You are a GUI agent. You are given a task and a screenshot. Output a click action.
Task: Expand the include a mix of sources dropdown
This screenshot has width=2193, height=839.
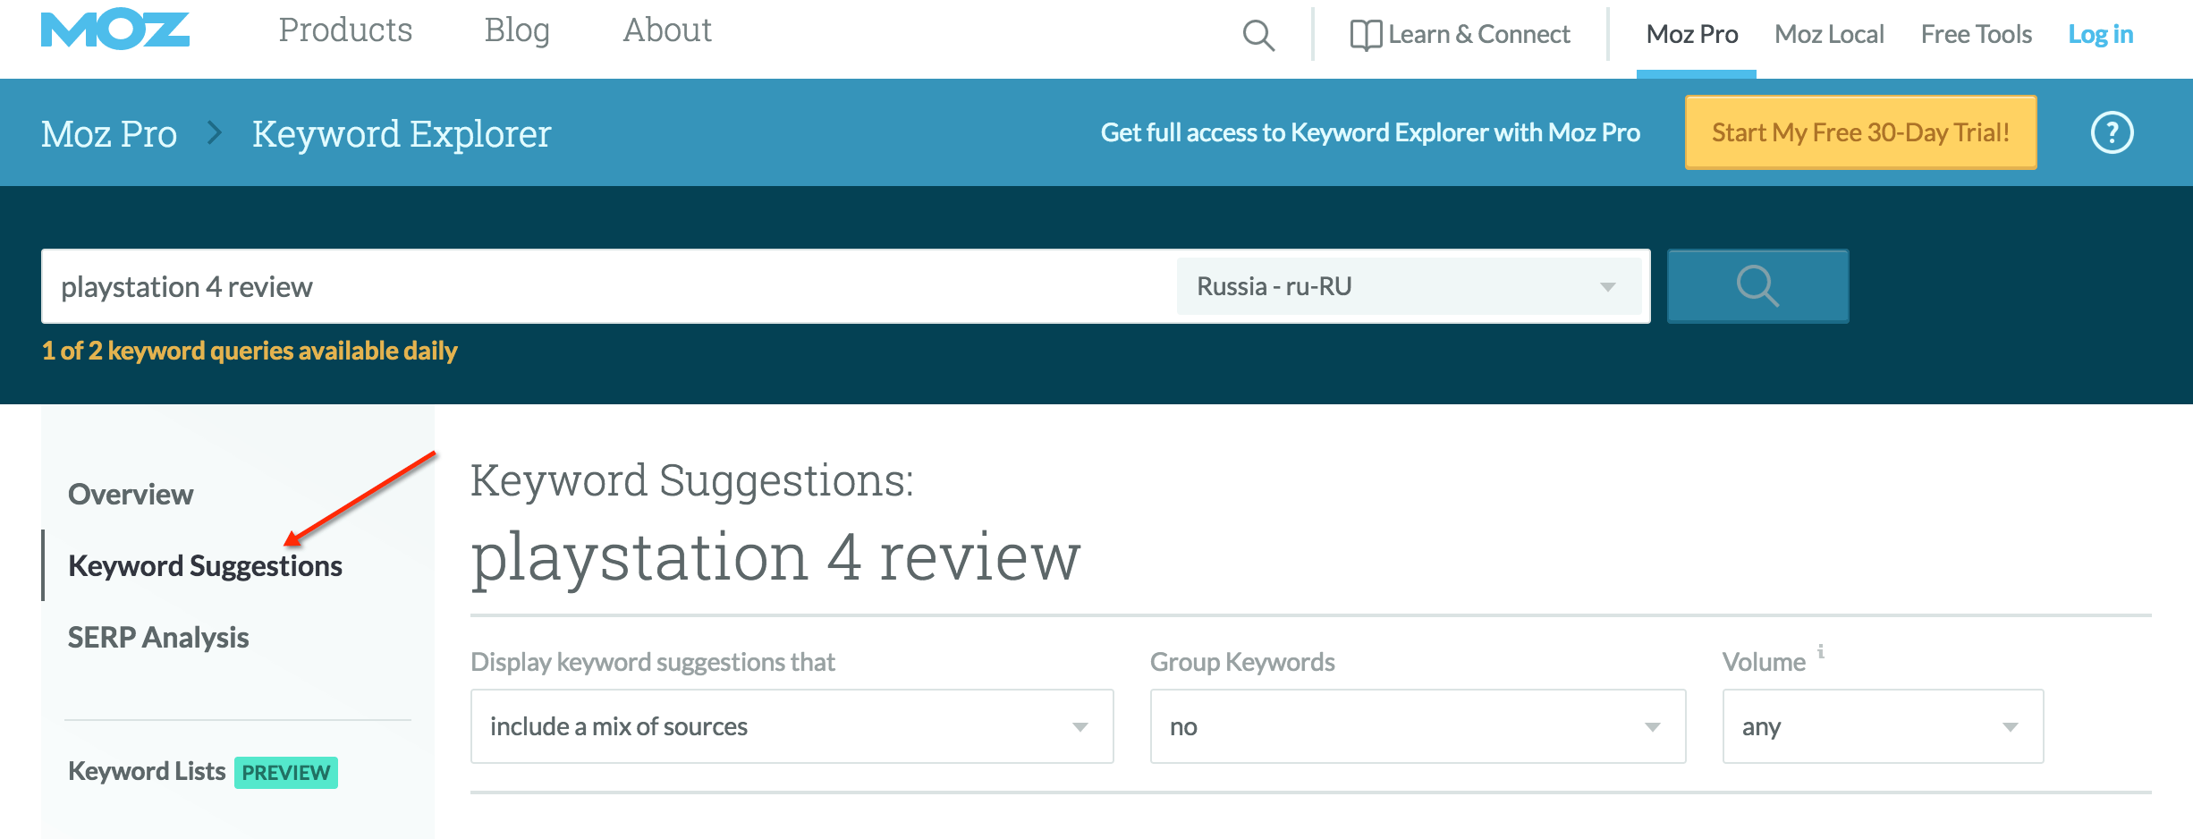click(792, 726)
